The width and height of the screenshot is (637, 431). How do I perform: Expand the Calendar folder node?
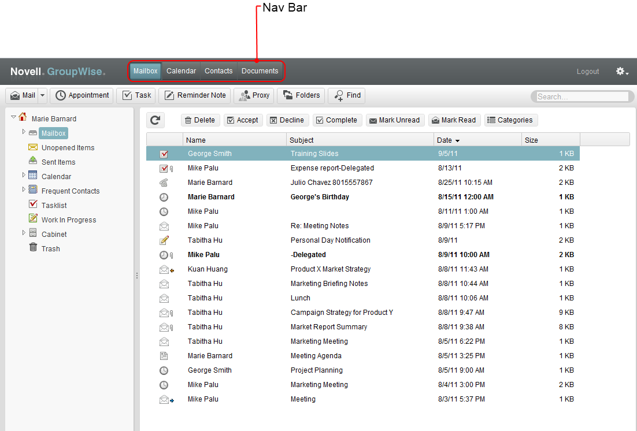(x=24, y=174)
